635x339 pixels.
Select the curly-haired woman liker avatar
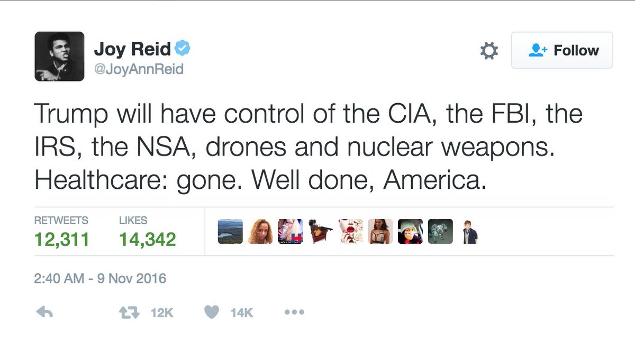[260, 231]
